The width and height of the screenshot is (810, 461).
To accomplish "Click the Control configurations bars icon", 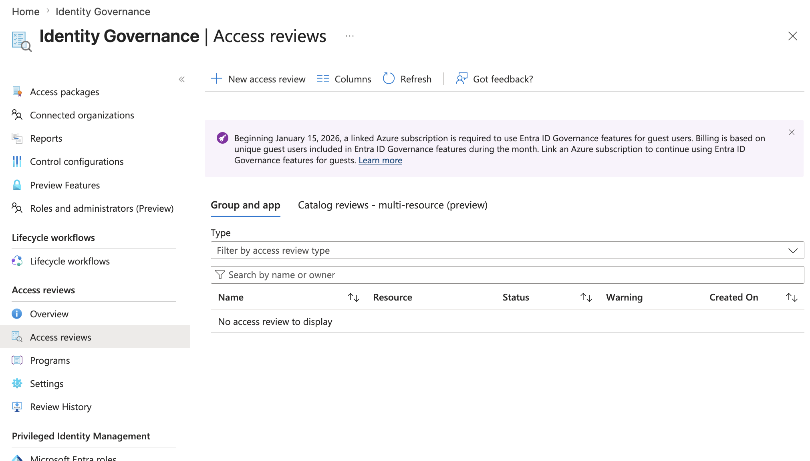I will coord(17,161).
